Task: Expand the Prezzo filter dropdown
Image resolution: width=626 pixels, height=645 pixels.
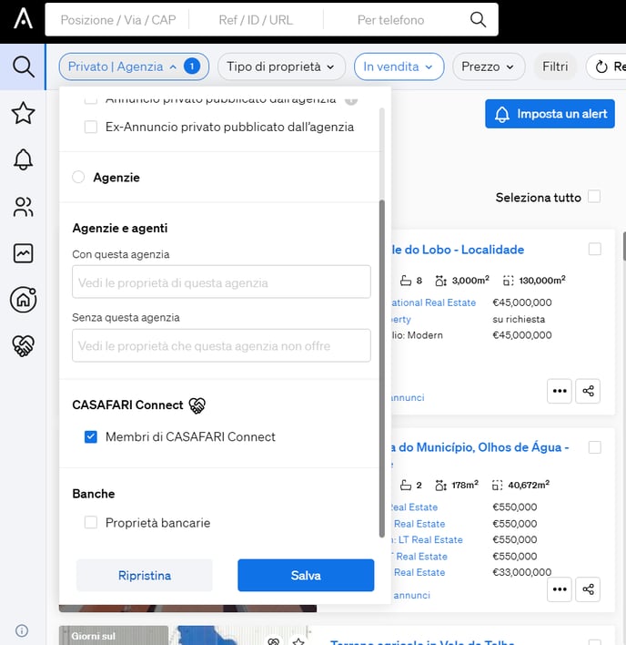Action: click(x=489, y=67)
